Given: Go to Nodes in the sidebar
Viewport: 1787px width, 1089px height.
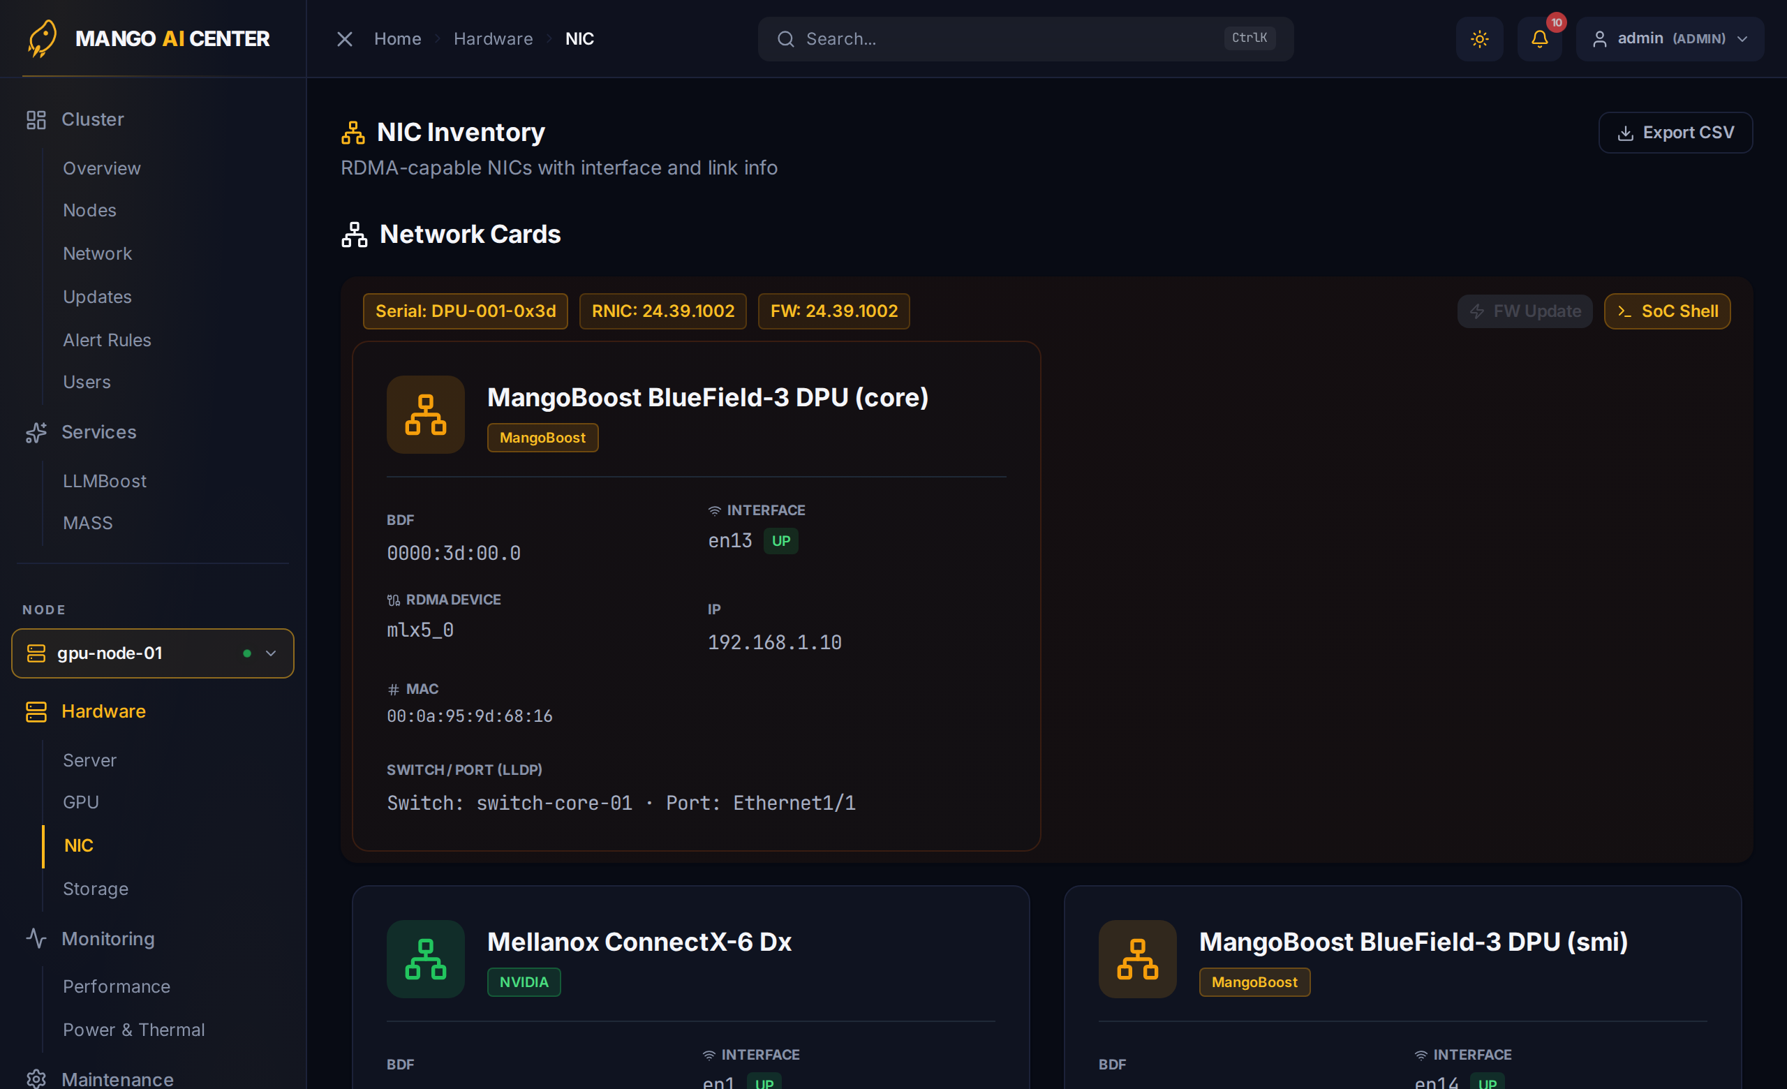Looking at the screenshot, I should click(89, 210).
